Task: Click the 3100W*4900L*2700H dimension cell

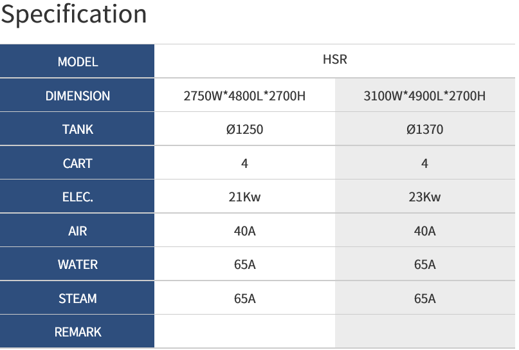Action: pyautogui.click(x=424, y=96)
